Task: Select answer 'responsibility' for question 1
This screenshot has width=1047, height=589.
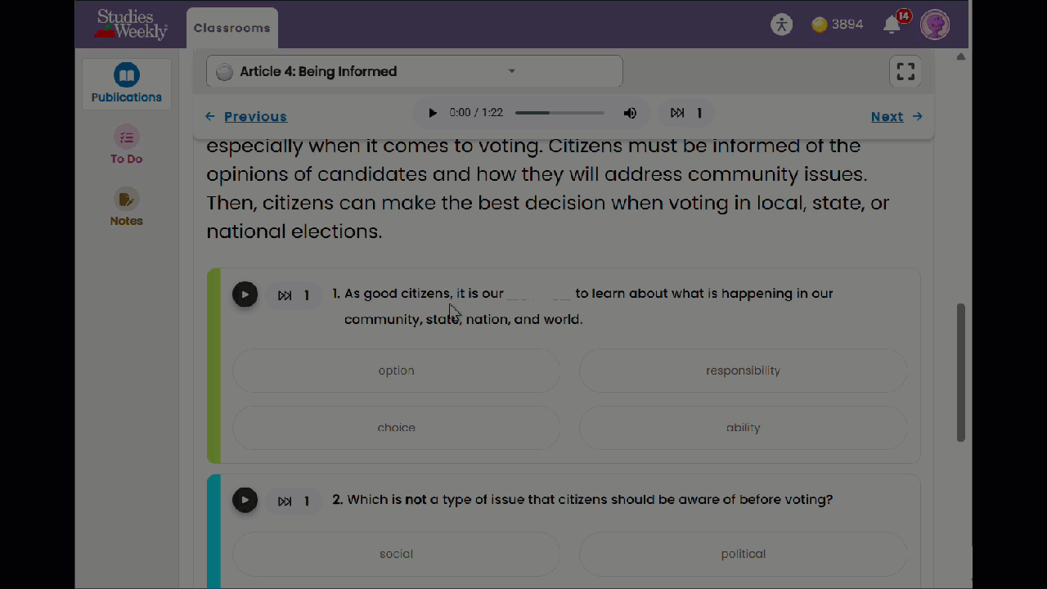Action: click(744, 371)
